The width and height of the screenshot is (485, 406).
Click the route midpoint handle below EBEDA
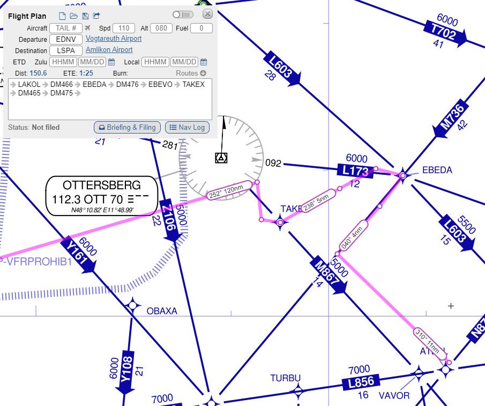pyautogui.click(x=380, y=206)
